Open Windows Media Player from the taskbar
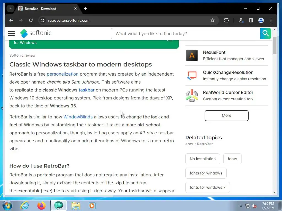The image size is (282, 211). [93, 206]
